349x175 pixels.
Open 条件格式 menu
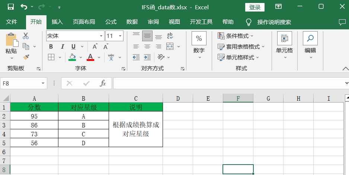pos(236,36)
